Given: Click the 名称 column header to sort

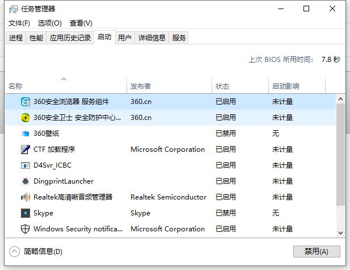Looking at the screenshot, I should coord(15,86).
